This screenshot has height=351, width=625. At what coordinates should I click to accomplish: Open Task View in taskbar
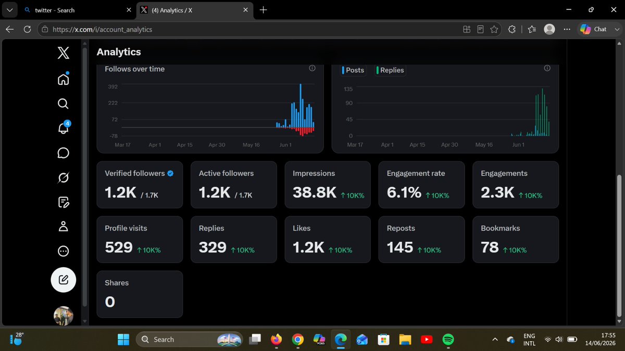(255, 340)
